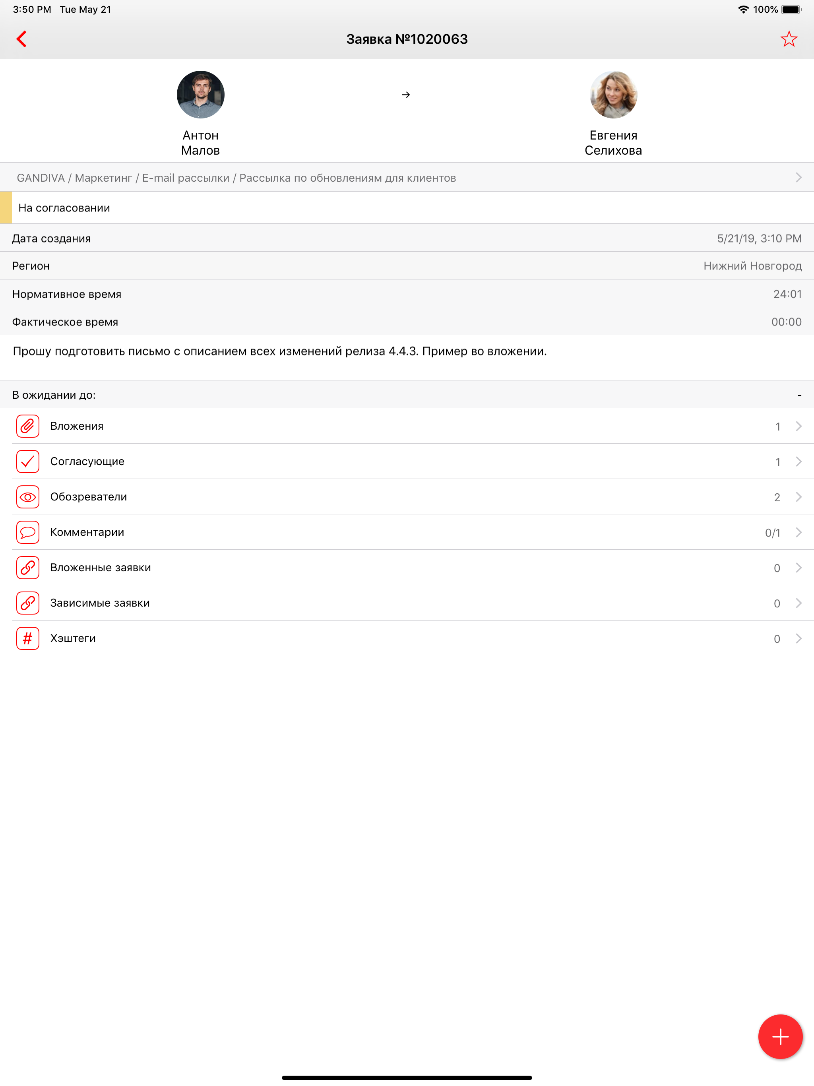Viewport: 814px width, 1086px height.
Task: Click the paperclip Вложения icon
Action: click(x=28, y=426)
